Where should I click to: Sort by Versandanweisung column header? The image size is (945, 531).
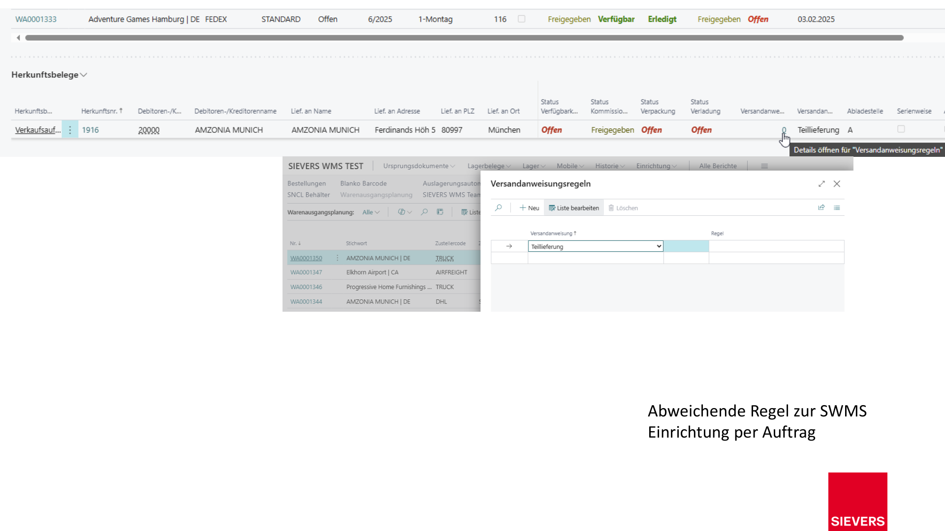[x=553, y=234]
